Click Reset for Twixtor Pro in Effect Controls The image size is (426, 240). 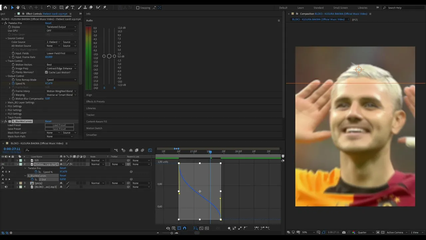(48, 23)
